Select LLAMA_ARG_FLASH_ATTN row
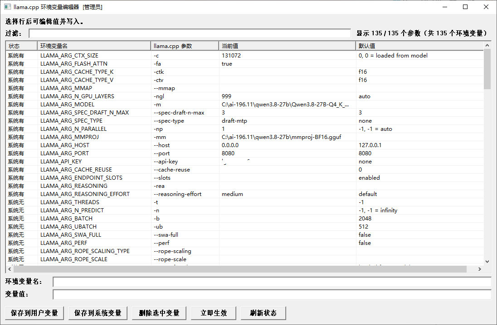Image resolution: width=497 pixels, height=325 pixels. [245, 64]
